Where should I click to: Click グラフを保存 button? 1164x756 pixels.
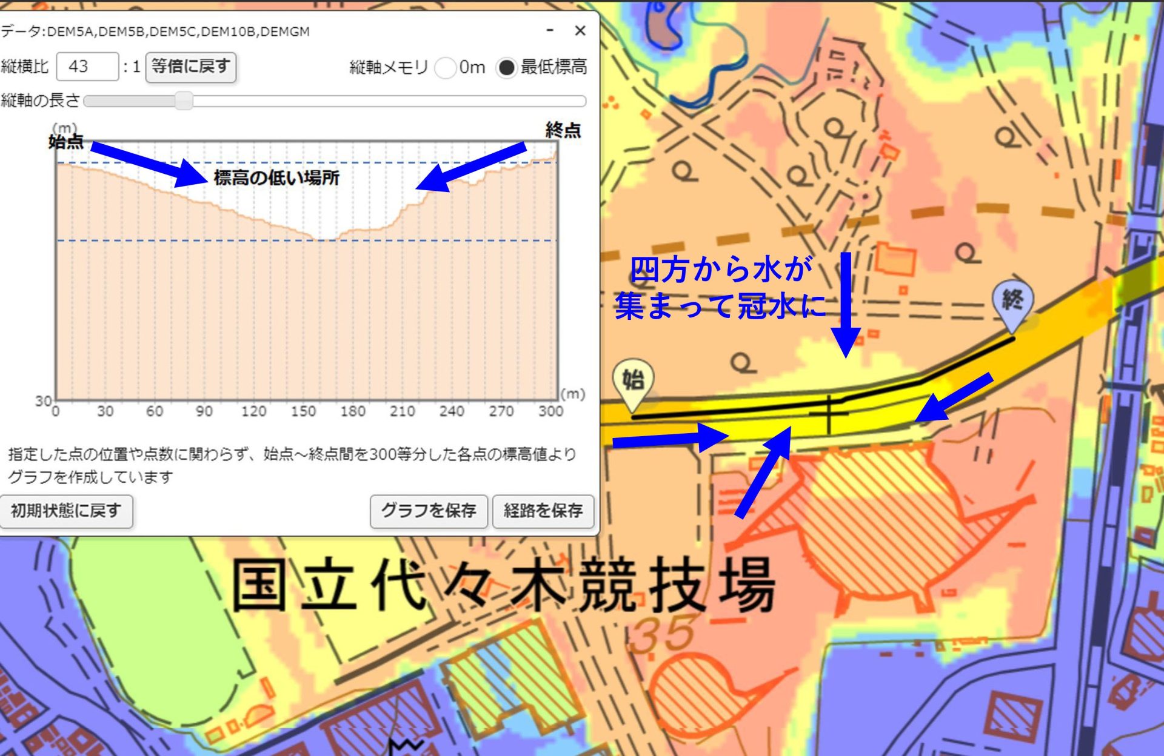click(x=429, y=511)
